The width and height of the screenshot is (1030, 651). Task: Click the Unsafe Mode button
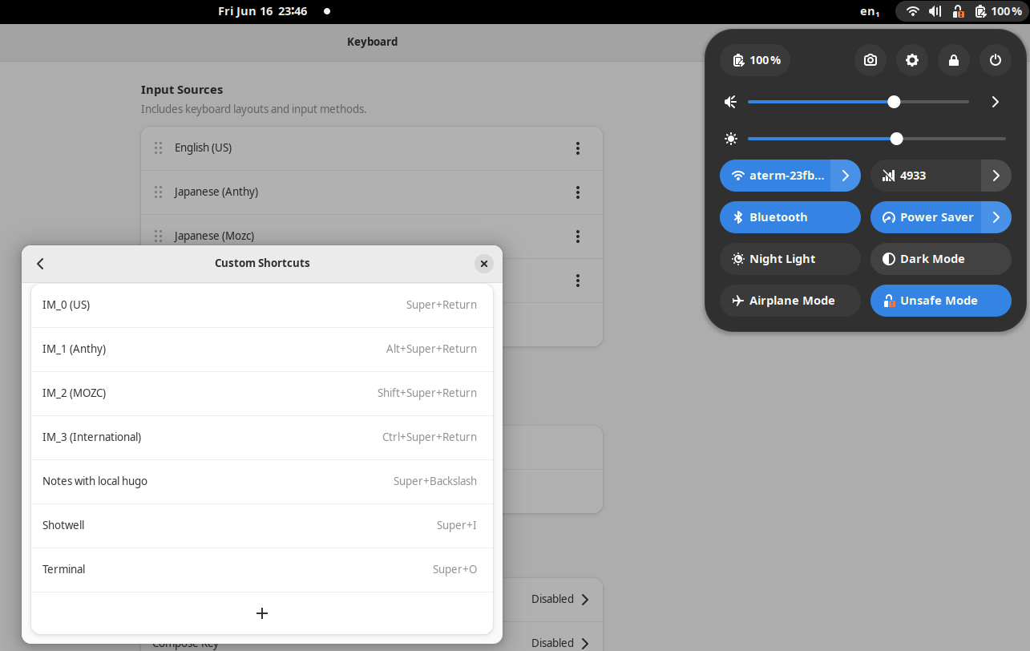(x=940, y=301)
